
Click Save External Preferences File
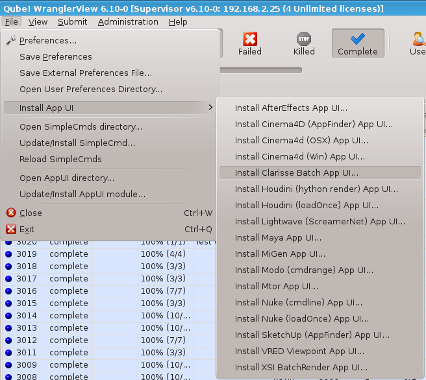pyautogui.click(x=86, y=73)
